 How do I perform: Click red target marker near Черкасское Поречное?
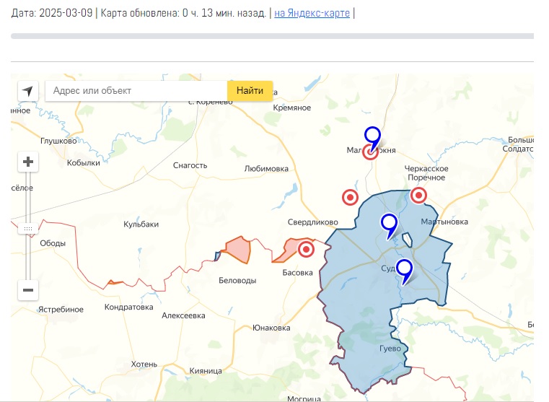tap(419, 195)
